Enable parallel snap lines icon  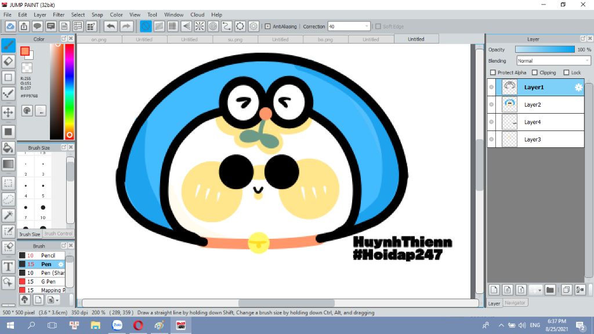[159, 26]
